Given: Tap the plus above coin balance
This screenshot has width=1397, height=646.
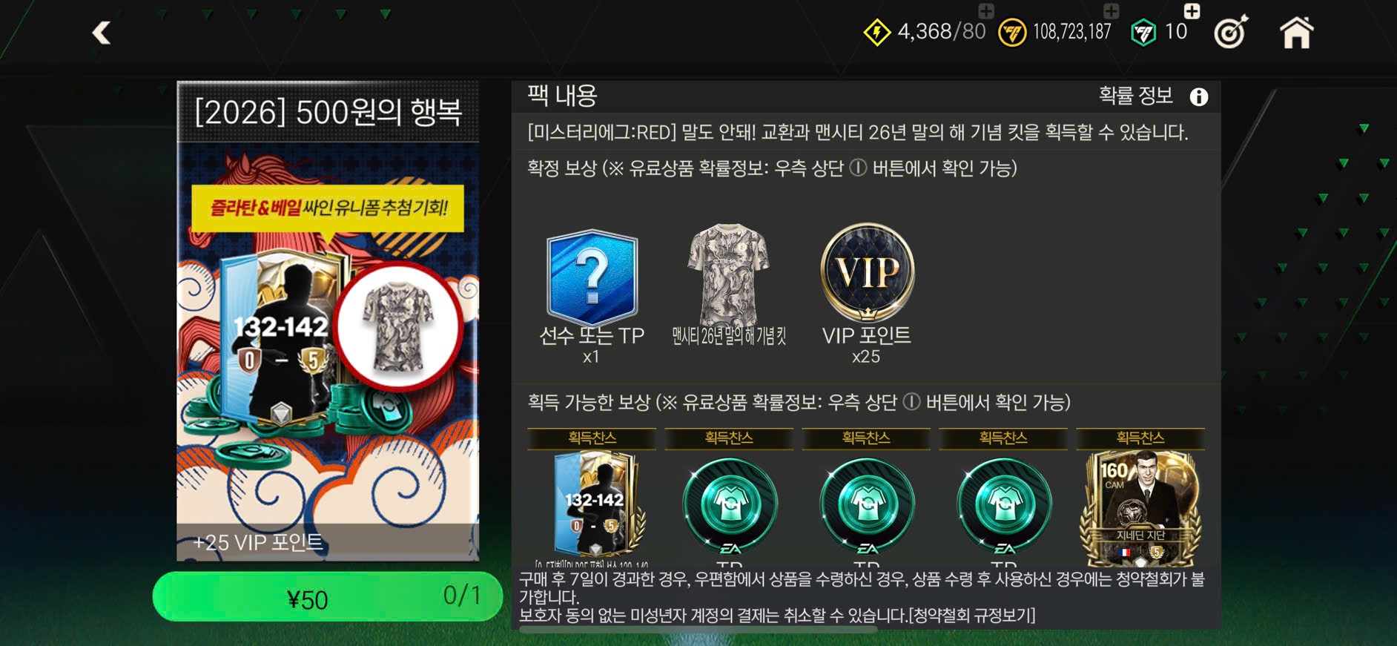Looking at the screenshot, I should (1111, 10).
